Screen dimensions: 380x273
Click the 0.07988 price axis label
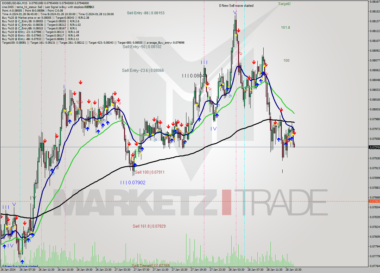coord(375,119)
